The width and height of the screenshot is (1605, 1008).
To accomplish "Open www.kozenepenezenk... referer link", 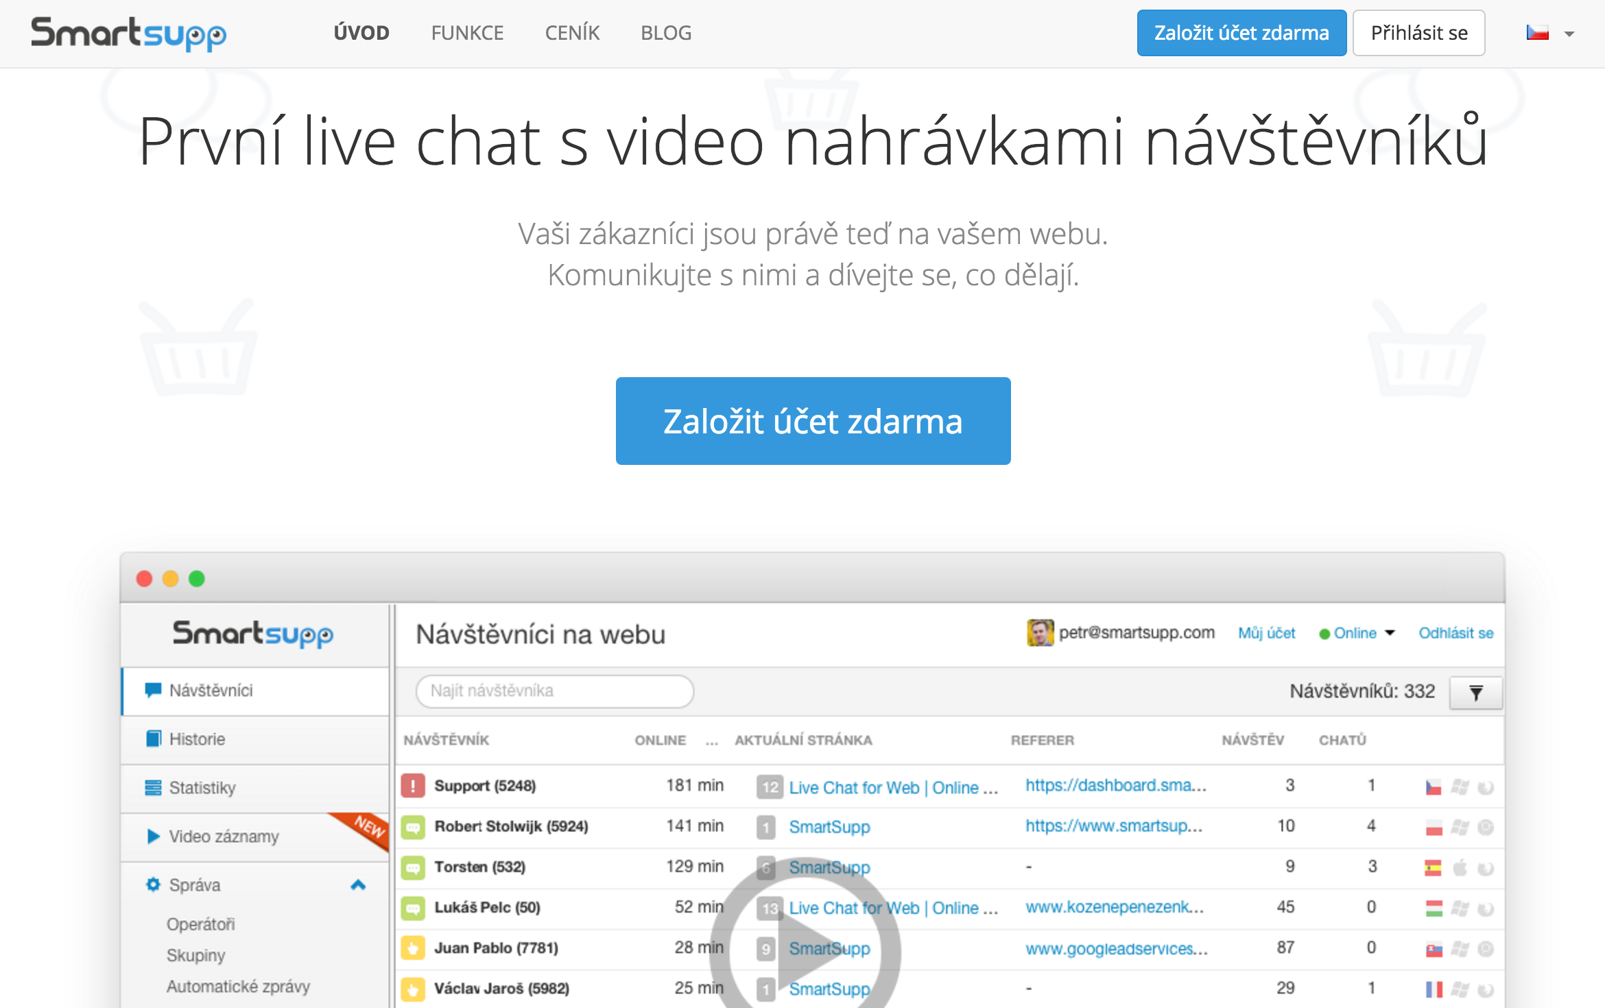I will point(1115,907).
